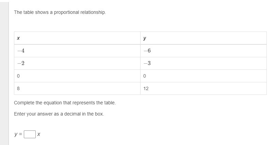The width and height of the screenshot is (276, 145).
Task: Click the 'y =' label before the box
Action: (x=18, y=134)
